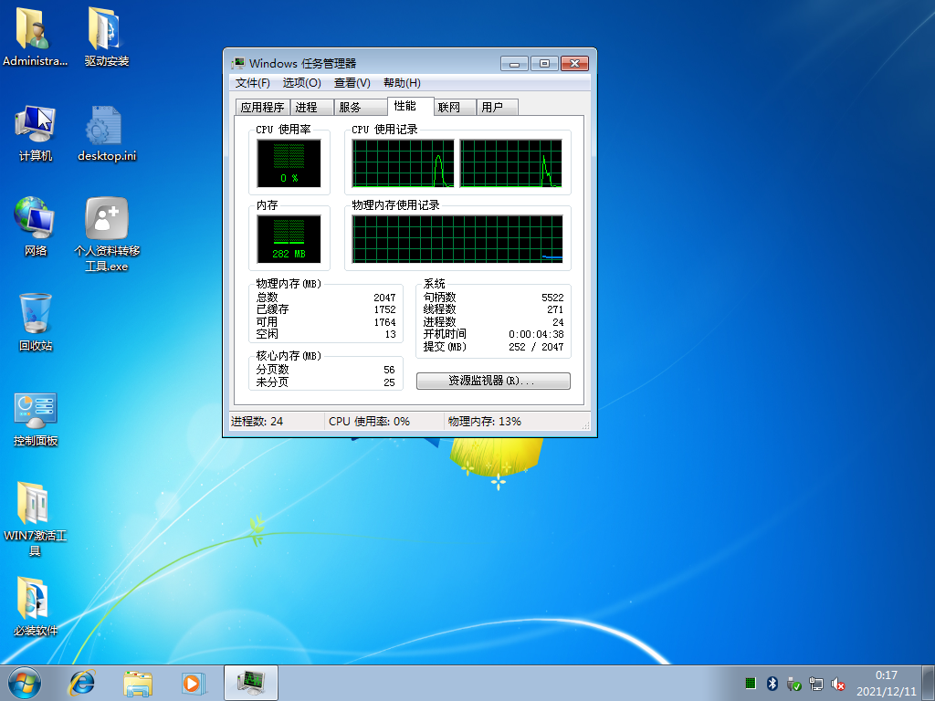Open the 必装软件 folder icon
The image size is (935, 701).
click(36, 607)
